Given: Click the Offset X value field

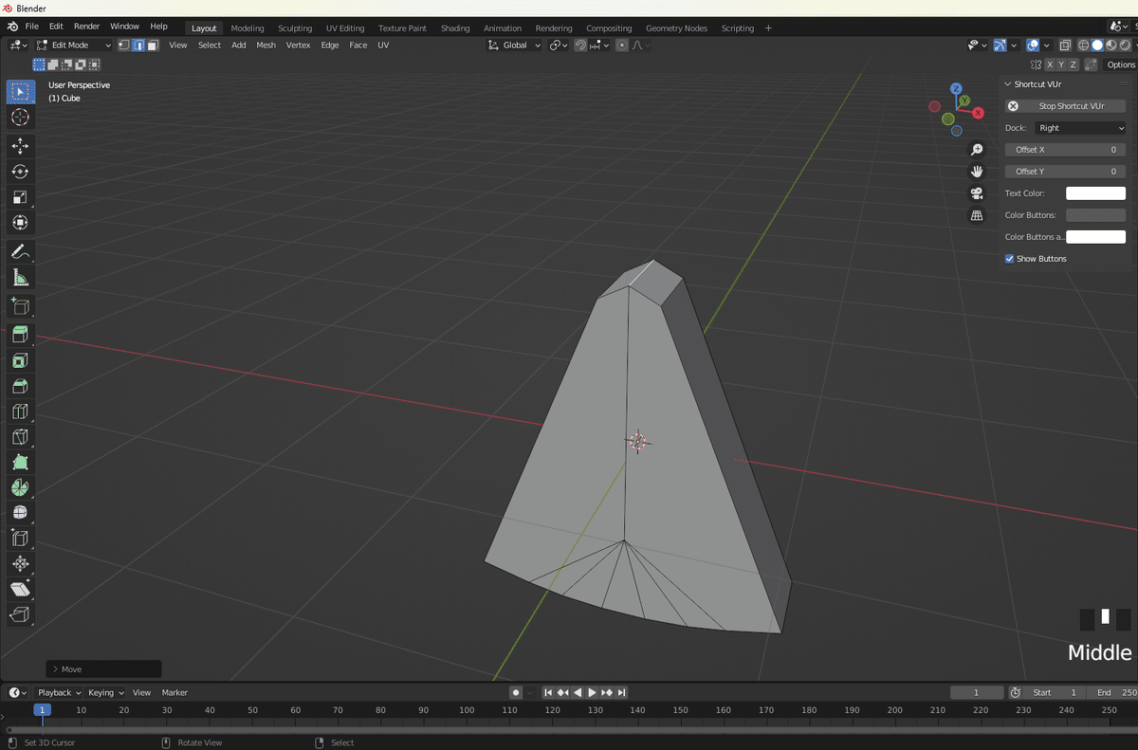Looking at the screenshot, I should point(1066,150).
